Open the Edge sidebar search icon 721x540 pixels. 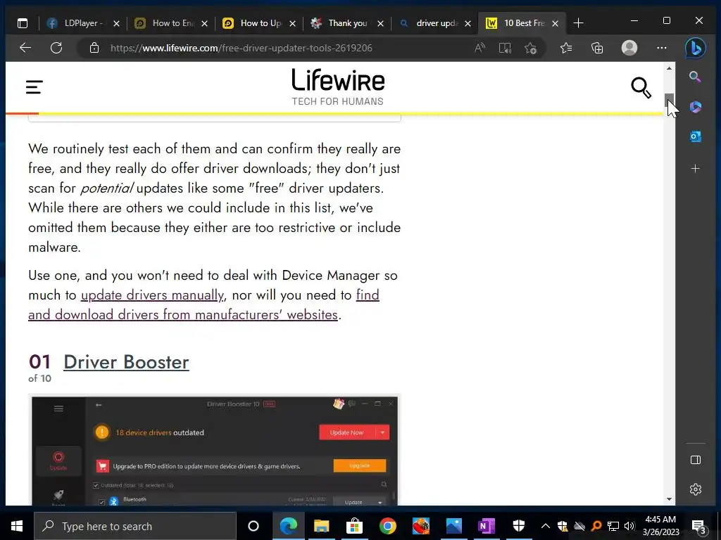coord(695,77)
